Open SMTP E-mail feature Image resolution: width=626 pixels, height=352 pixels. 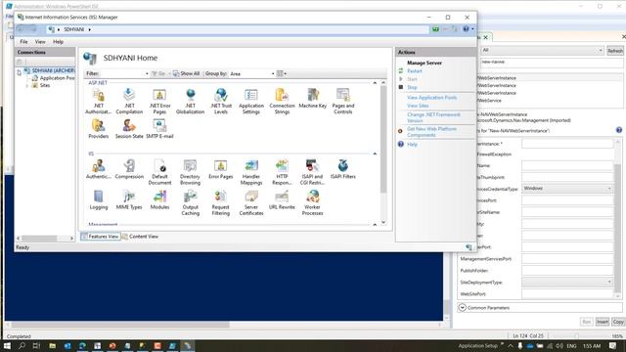pyautogui.click(x=159, y=129)
